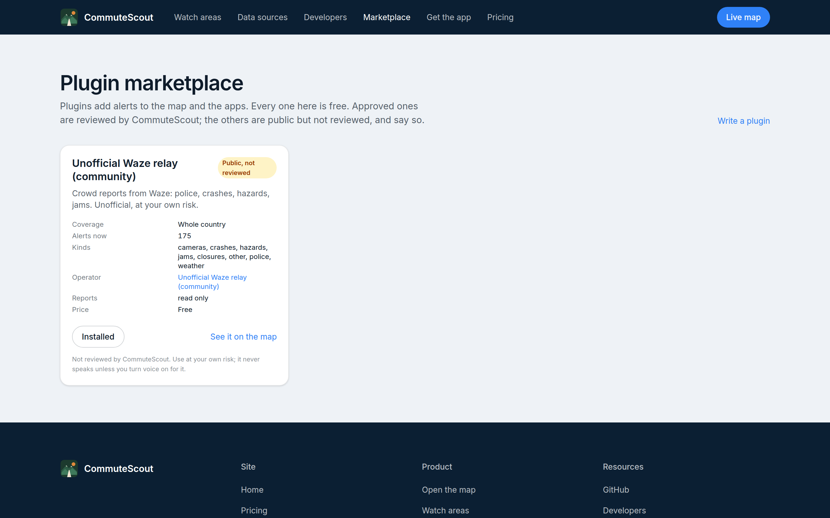The width and height of the screenshot is (830, 518).
Task: Click the CommuteScout footer logo icon
Action: [69, 468]
